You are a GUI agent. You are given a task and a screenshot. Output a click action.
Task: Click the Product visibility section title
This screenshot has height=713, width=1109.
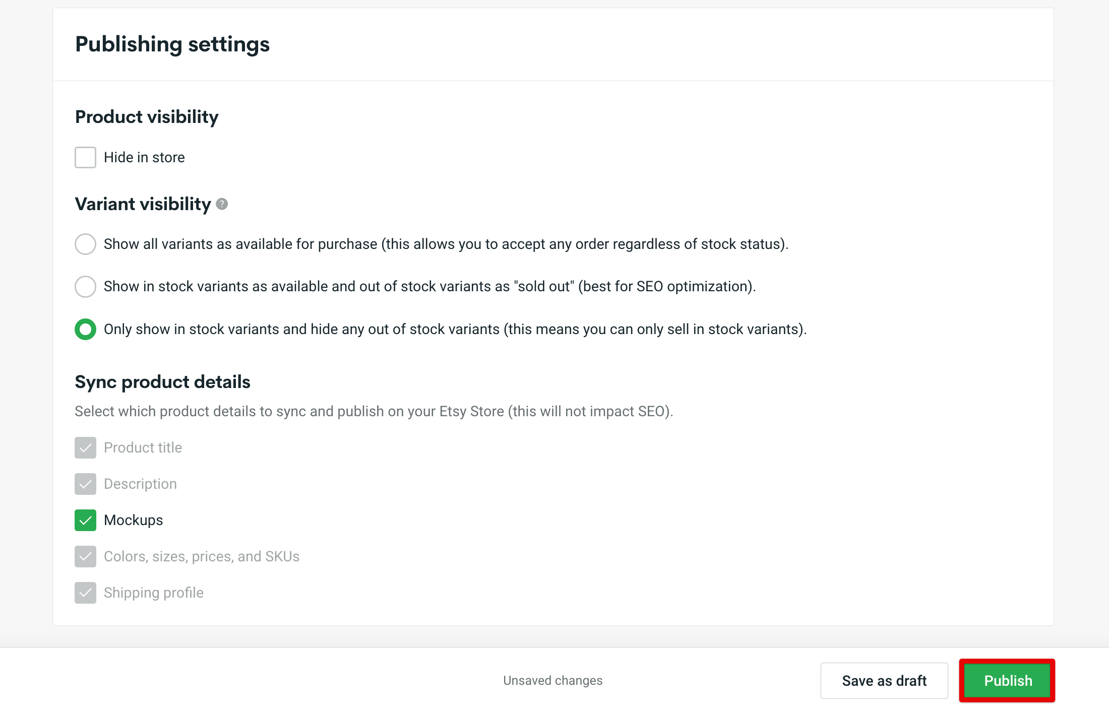[147, 116]
